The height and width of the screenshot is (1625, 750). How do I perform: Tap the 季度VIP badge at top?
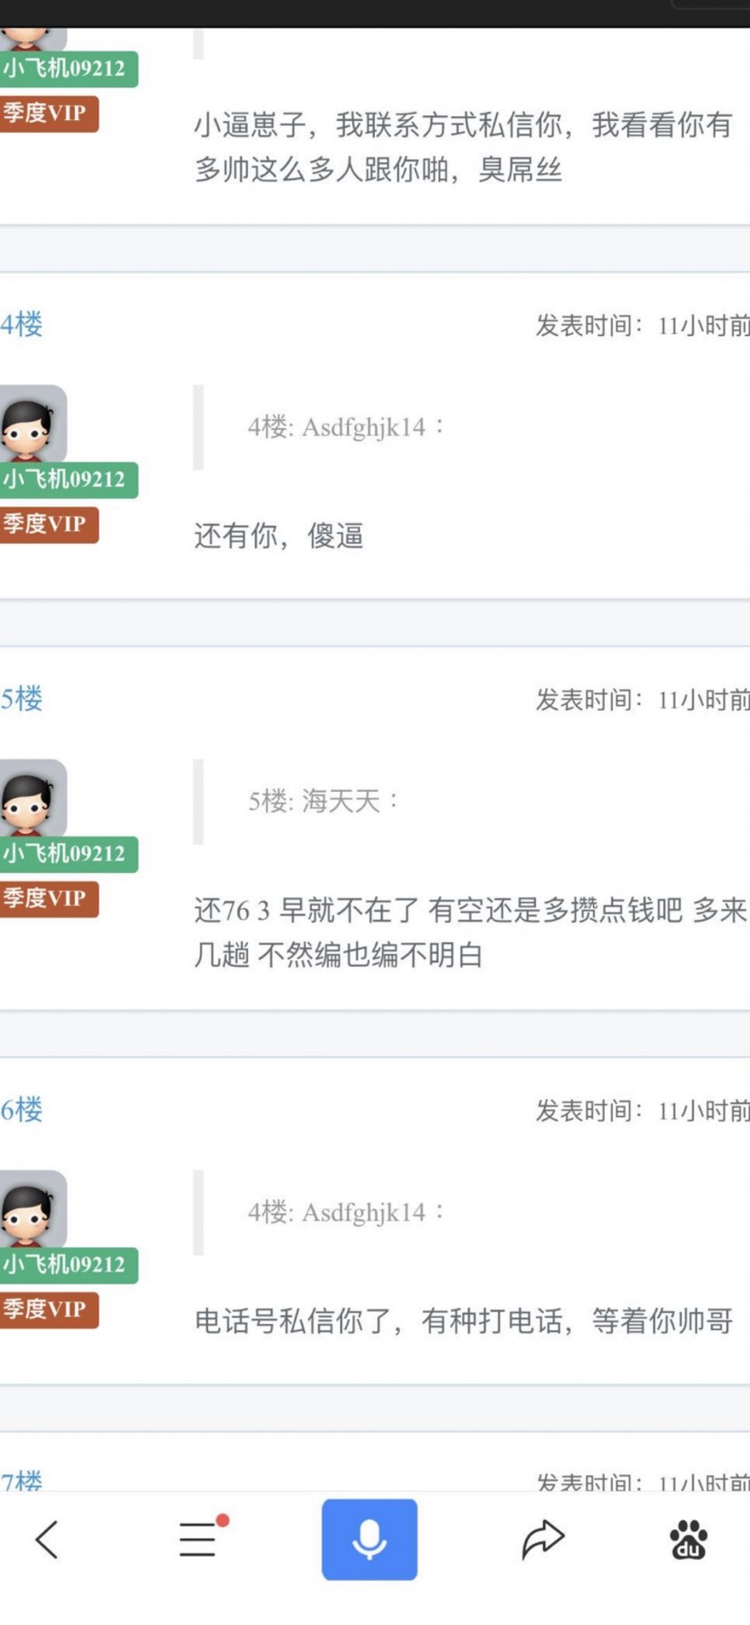pyautogui.click(x=48, y=113)
